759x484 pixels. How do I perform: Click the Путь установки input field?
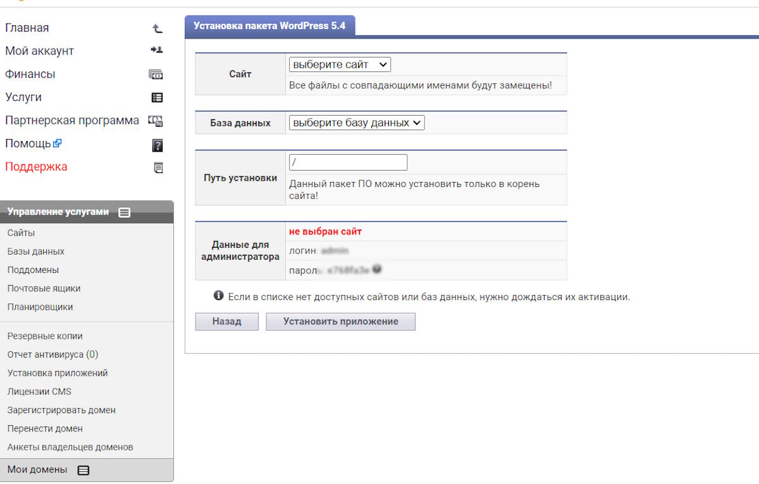[348, 162]
